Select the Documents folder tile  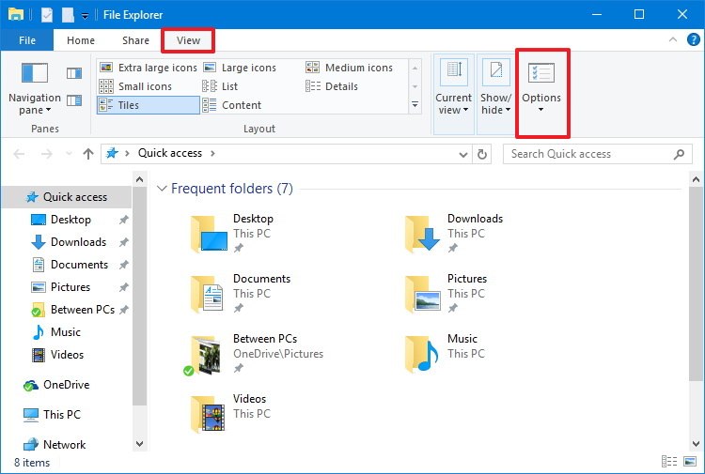coord(241,294)
